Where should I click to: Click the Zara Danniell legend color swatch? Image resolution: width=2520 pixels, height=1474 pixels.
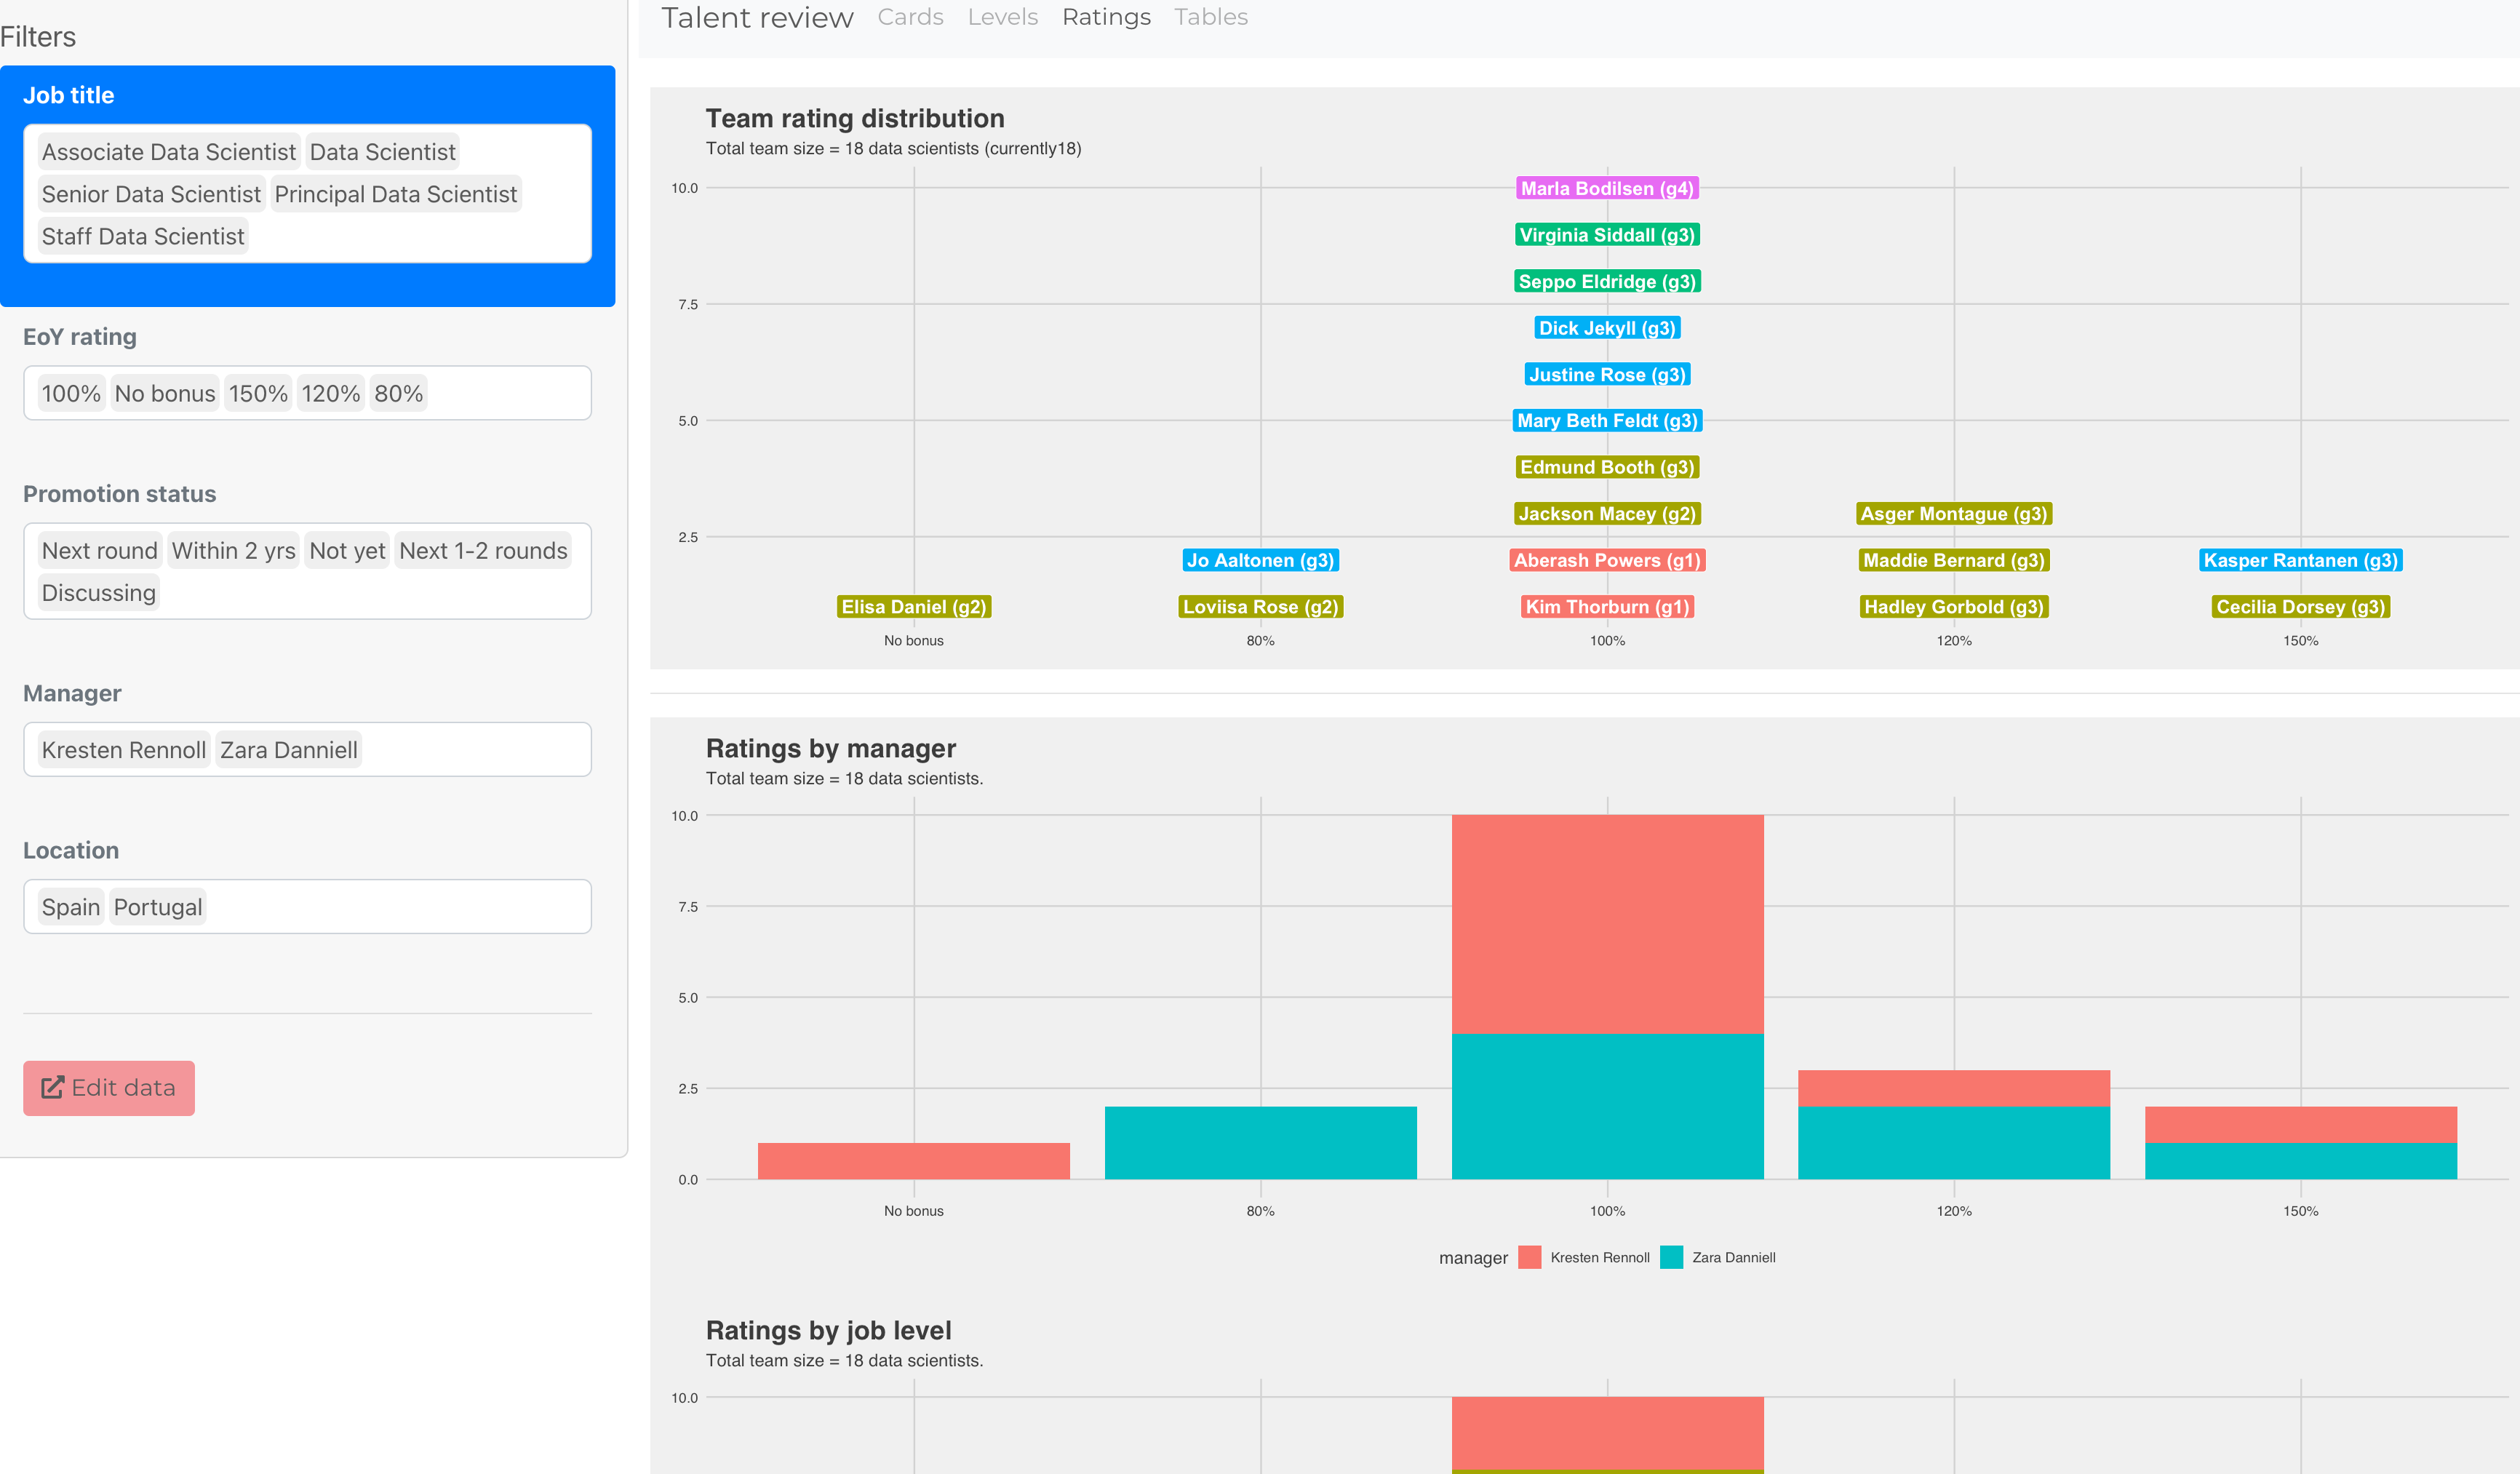pyautogui.click(x=1671, y=1257)
